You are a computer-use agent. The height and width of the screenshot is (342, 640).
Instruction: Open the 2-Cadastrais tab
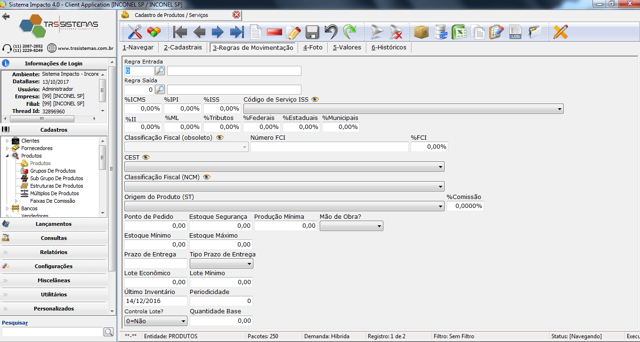click(183, 48)
